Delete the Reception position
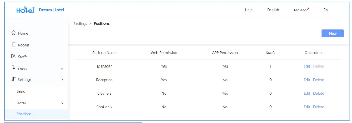Image resolution: width=352 pixels, height=123 pixels. pos(318,80)
